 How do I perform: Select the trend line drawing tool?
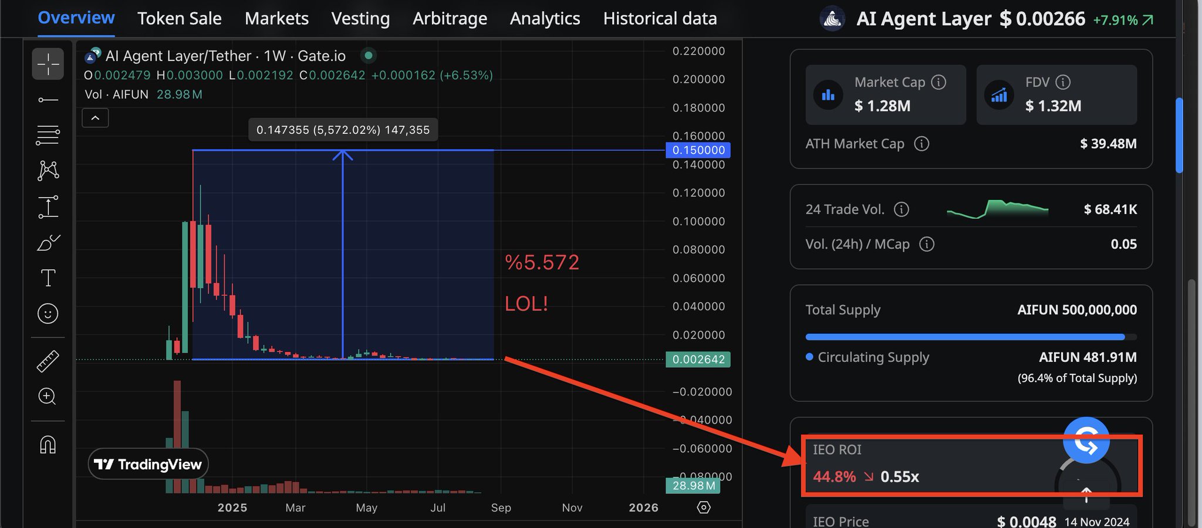48,100
